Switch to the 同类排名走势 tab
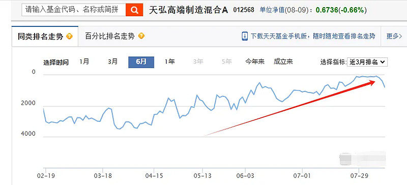407x185 pixels. coord(45,36)
